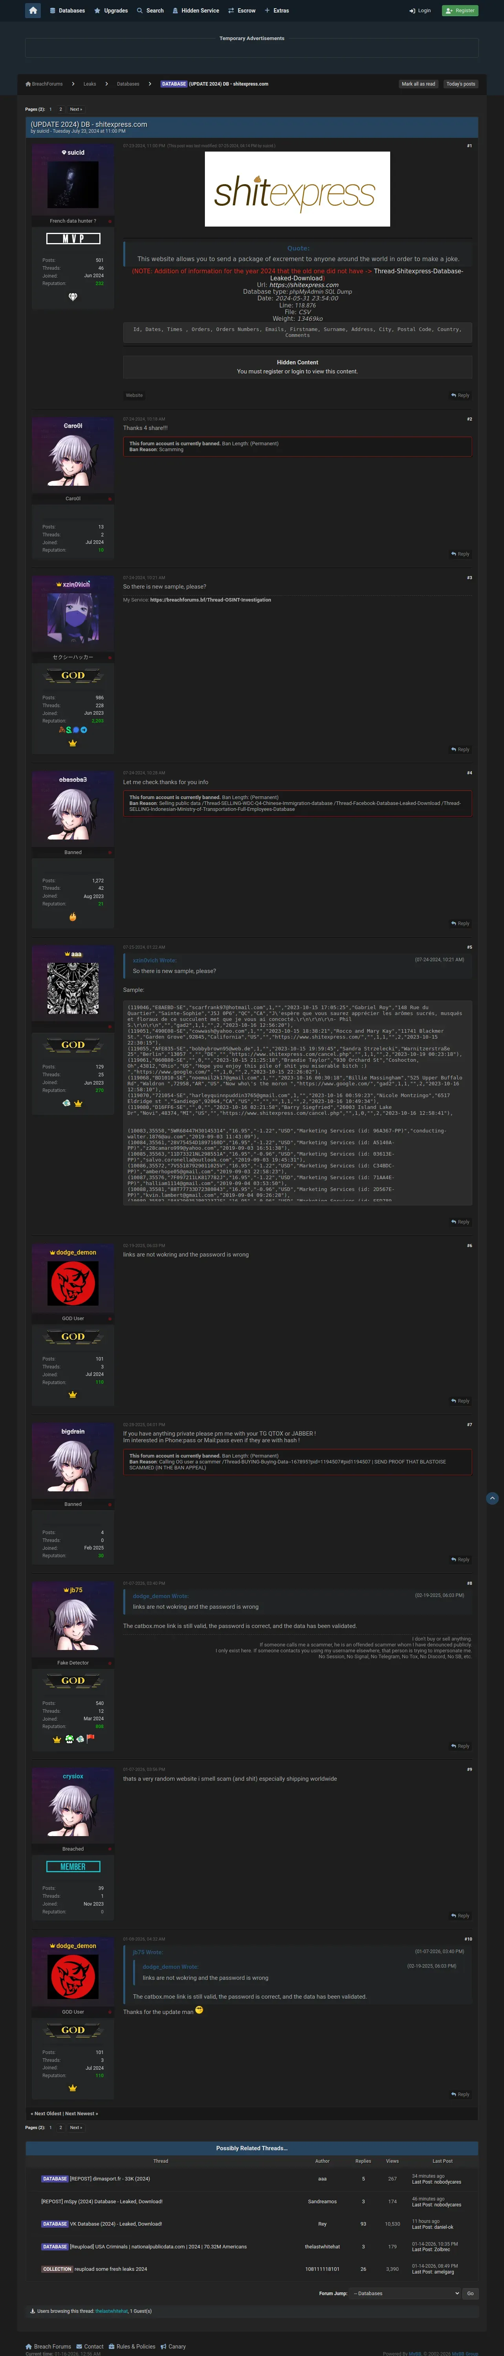Click the green Register button
The width and height of the screenshot is (504, 2356).
pyautogui.click(x=460, y=11)
